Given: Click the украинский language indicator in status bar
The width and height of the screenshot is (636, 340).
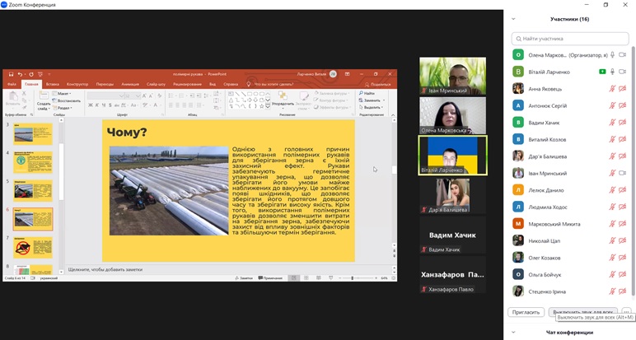Looking at the screenshot, I should pyautogui.click(x=49, y=278).
